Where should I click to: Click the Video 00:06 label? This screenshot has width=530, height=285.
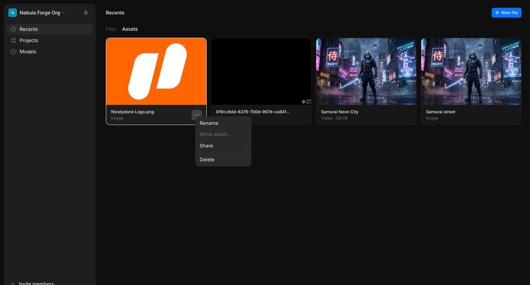click(x=334, y=118)
